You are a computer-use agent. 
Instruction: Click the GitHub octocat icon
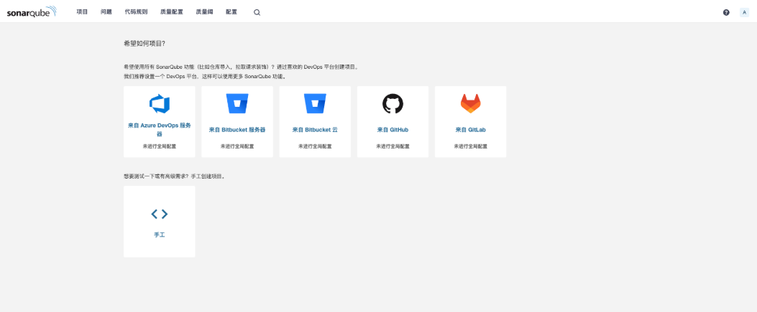coord(393,103)
